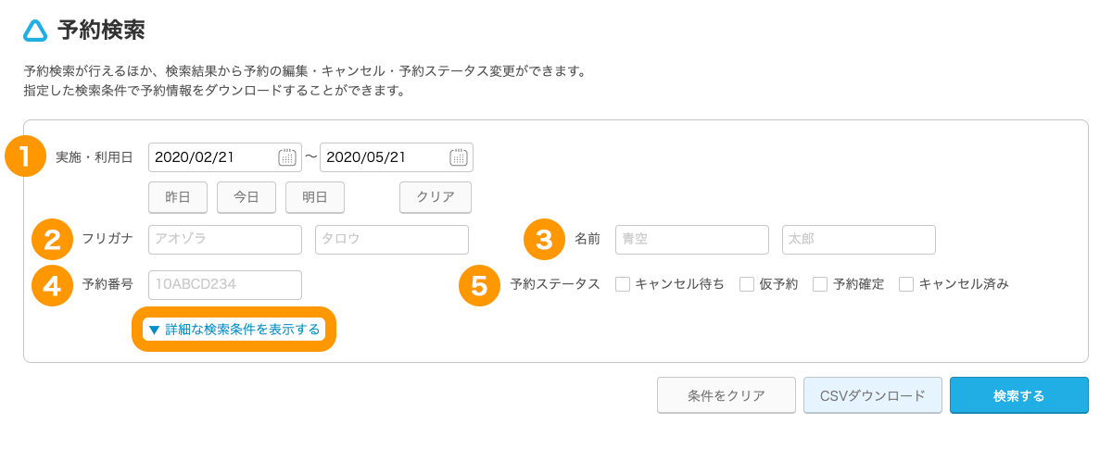
Task: Tick the 予約確定 checkbox
Action: click(x=820, y=284)
